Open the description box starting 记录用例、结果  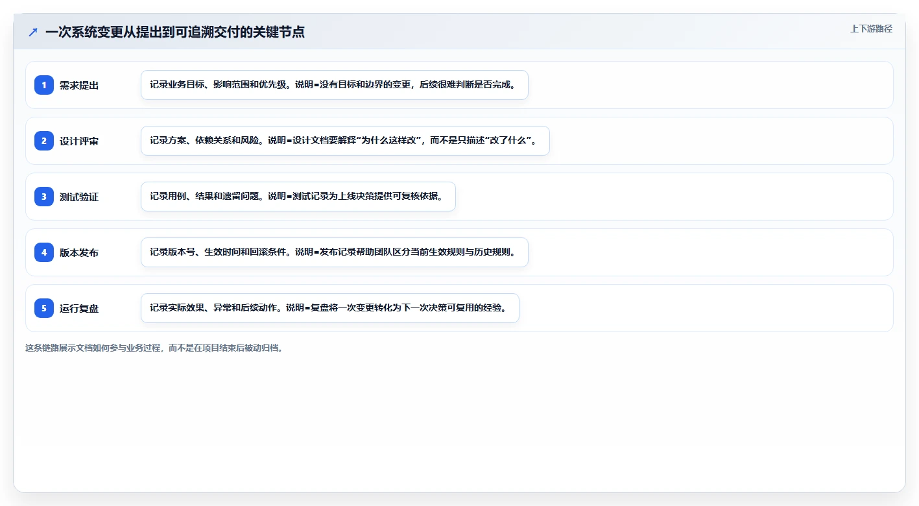tap(298, 197)
